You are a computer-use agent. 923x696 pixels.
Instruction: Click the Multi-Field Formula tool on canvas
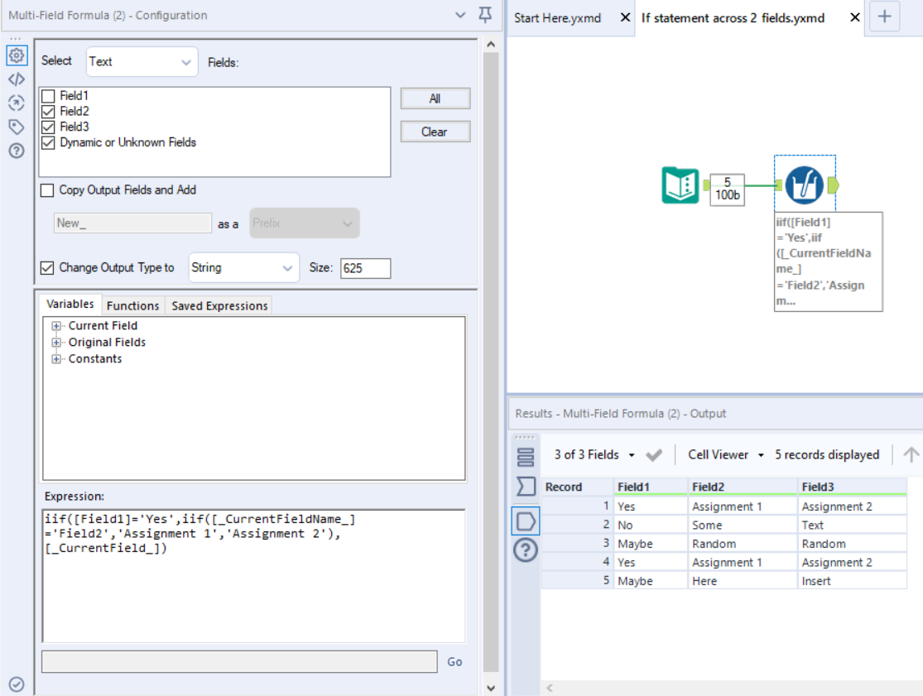click(x=804, y=185)
